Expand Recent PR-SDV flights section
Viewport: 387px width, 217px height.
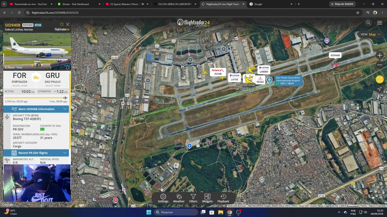[x=36, y=153]
